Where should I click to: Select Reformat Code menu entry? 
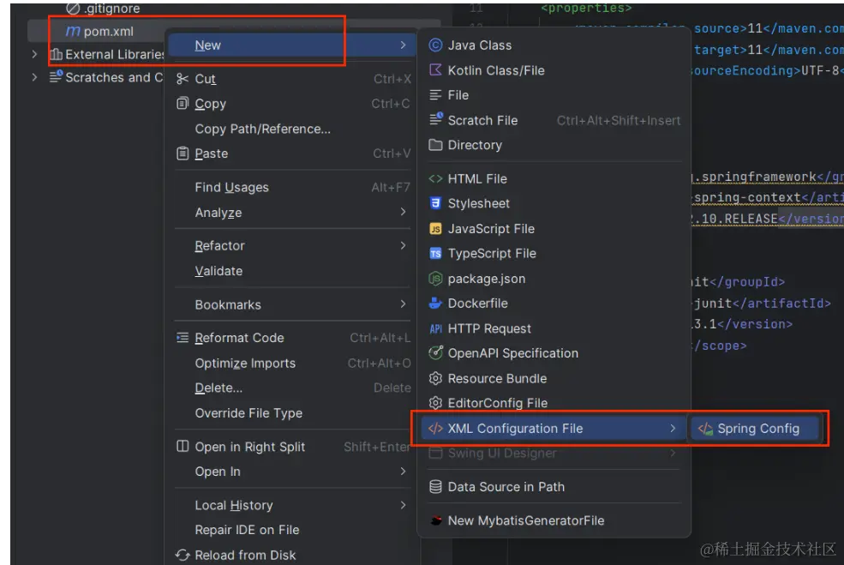pos(293,338)
